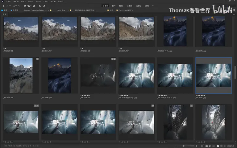Click the trash delete icon
This screenshot has height=148, width=237.
coord(234,10)
